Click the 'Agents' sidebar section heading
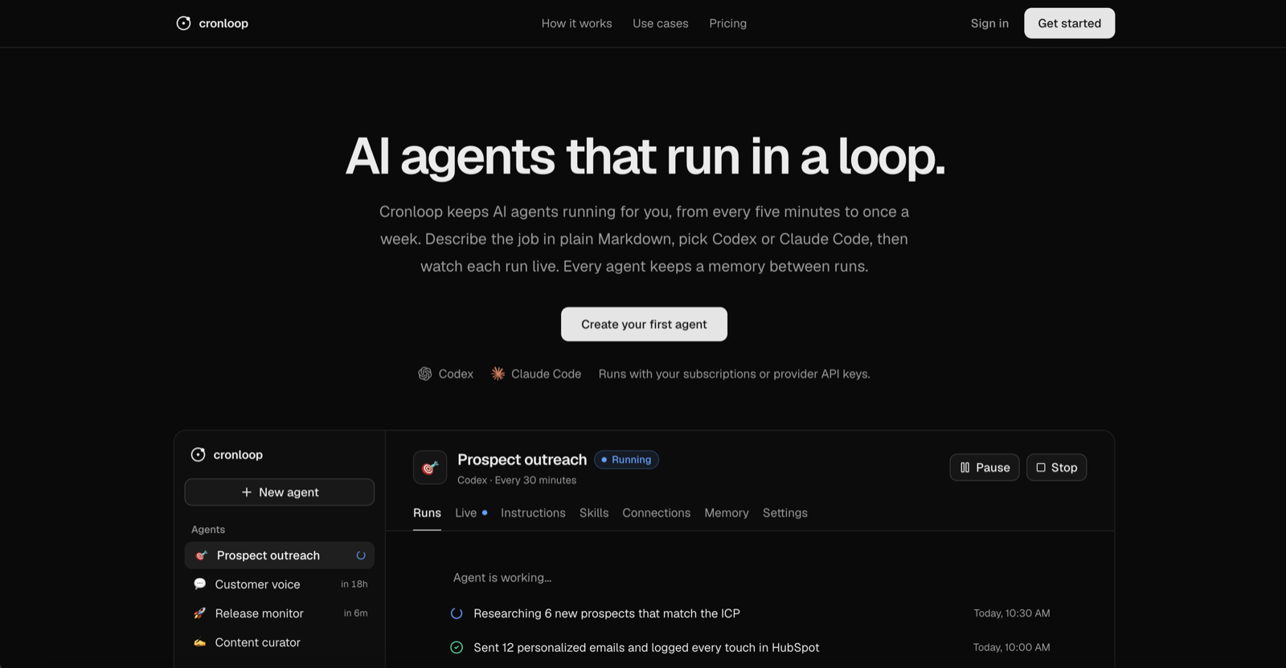The width and height of the screenshot is (1286, 668). pyautogui.click(x=208, y=529)
